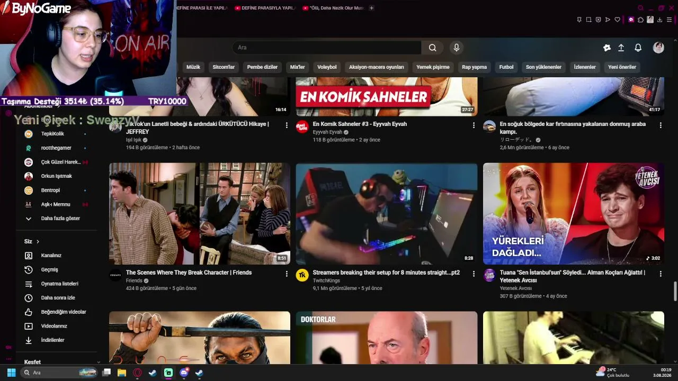Open TepkiKolik subscription channel
The height and width of the screenshot is (381, 678).
(56, 134)
